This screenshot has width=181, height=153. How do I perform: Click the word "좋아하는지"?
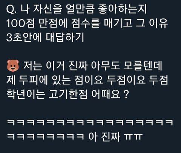(122, 9)
